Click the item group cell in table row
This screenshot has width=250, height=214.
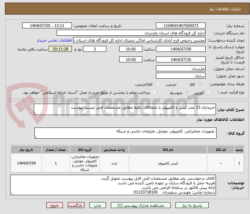85,163
